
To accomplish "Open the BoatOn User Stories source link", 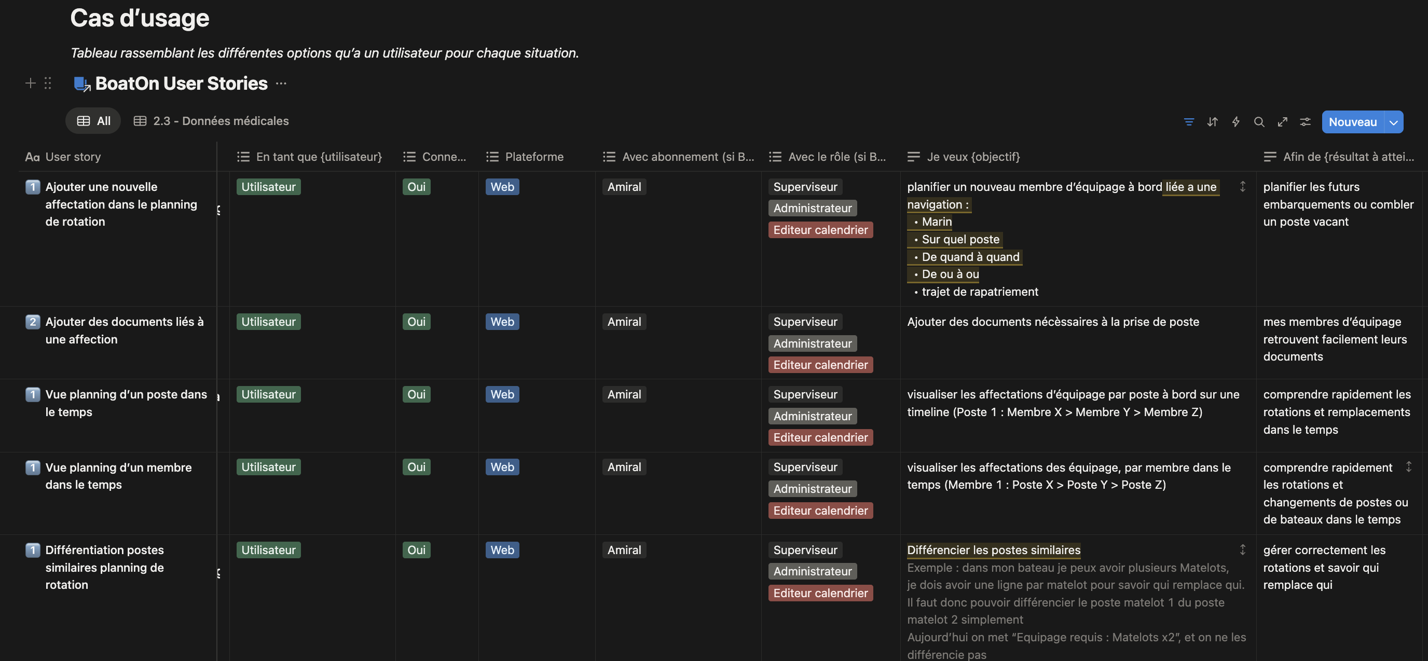I will point(181,83).
